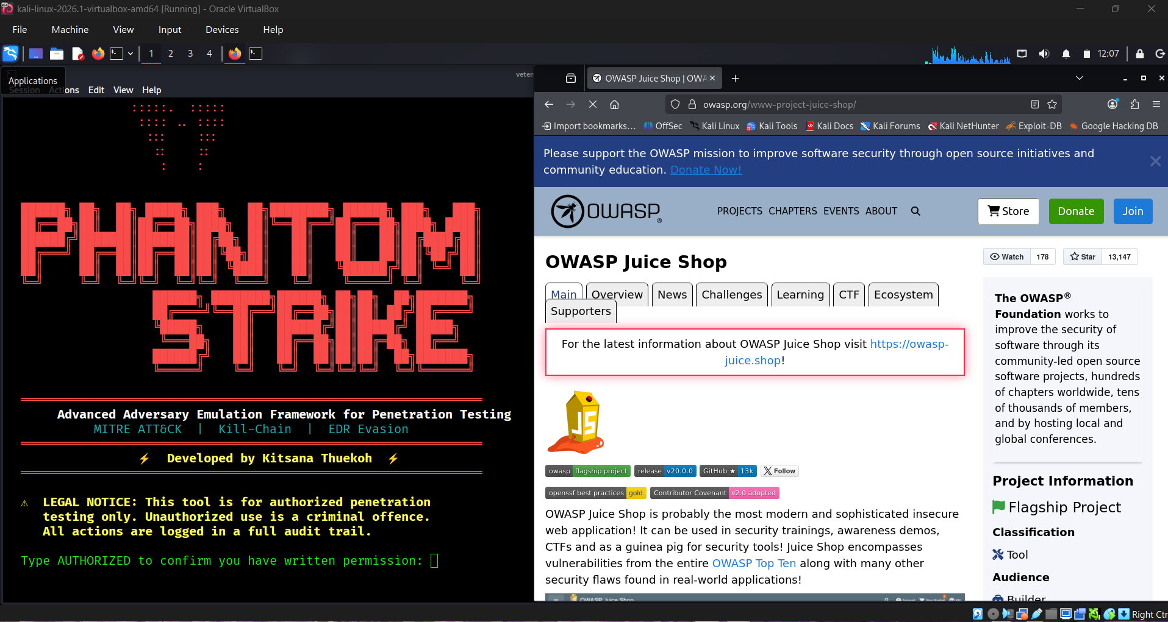Open the VirtualBox Input menu
1168x622 pixels.
(x=170, y=29)
